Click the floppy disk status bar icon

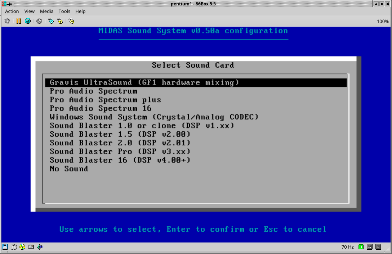[x=5, y=247]
